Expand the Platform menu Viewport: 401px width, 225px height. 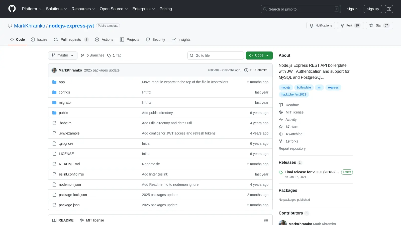[32, 9]
